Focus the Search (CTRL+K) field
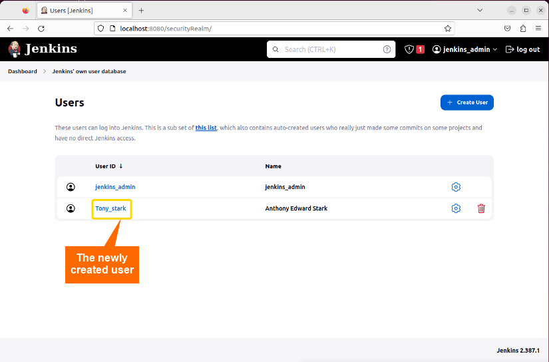 (x=331, y=49)
